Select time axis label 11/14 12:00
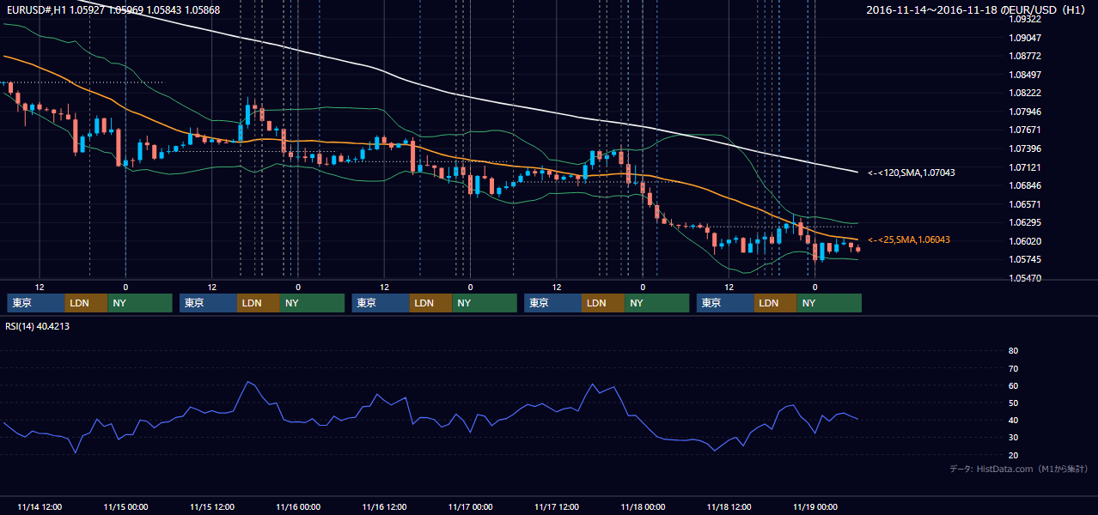1098x515 pixels. (40, 506)
